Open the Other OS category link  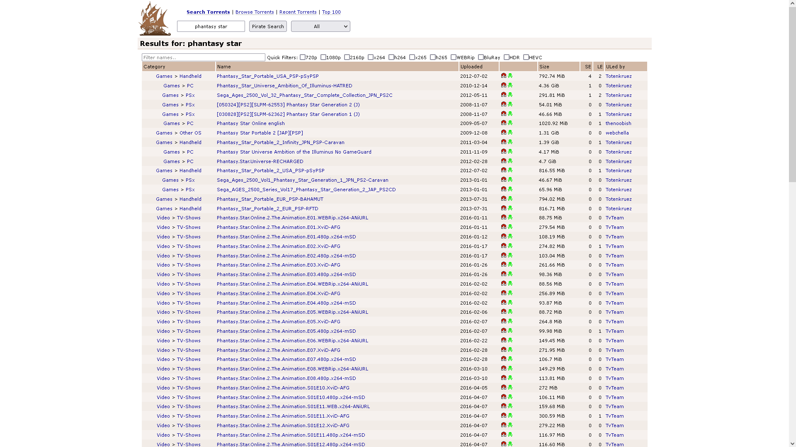[190, 133]
